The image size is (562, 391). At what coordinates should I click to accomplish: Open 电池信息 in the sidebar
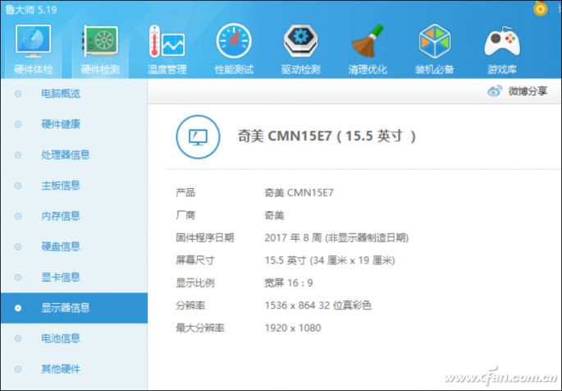(74, 338)
